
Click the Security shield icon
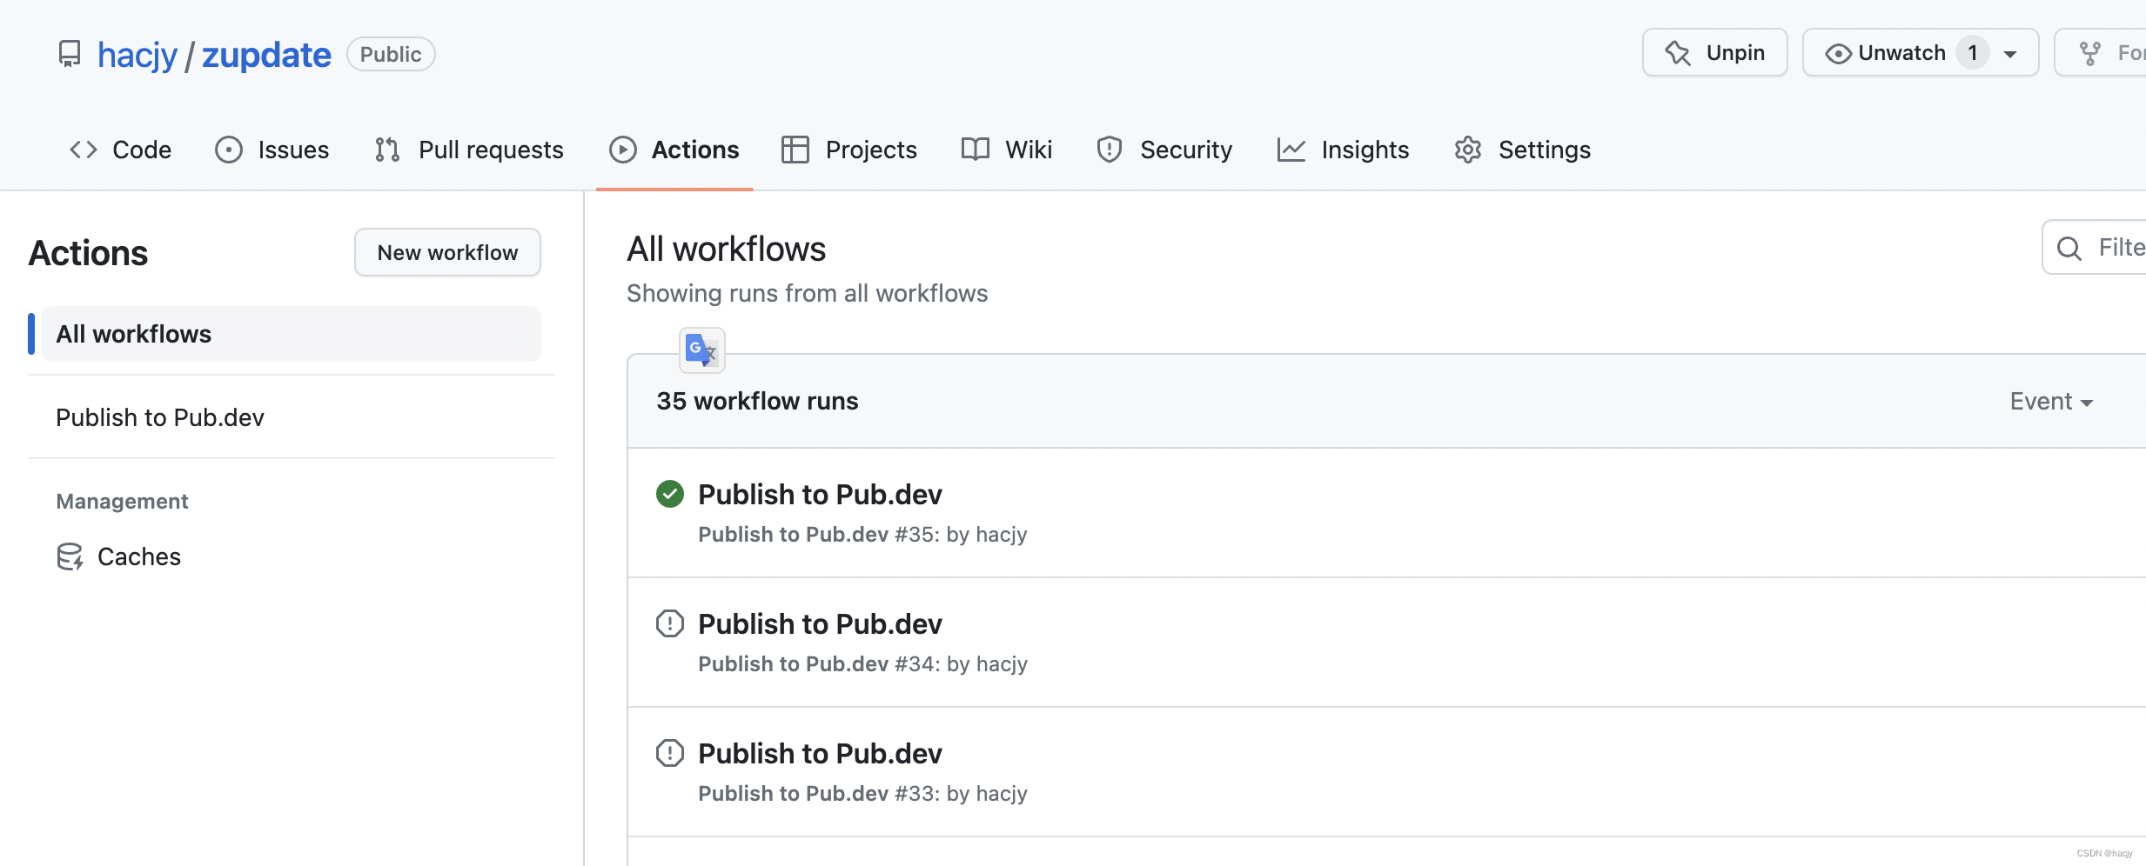pyautogui.click(x=1110, y=150)
